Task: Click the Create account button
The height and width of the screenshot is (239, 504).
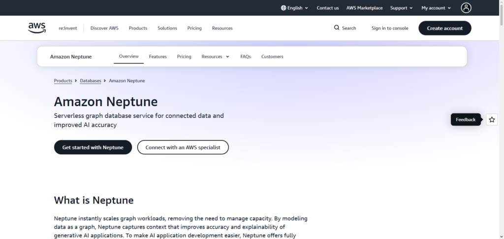Action: pos(445,28)
